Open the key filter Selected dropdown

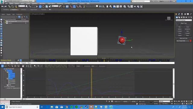tap(164, 101)
